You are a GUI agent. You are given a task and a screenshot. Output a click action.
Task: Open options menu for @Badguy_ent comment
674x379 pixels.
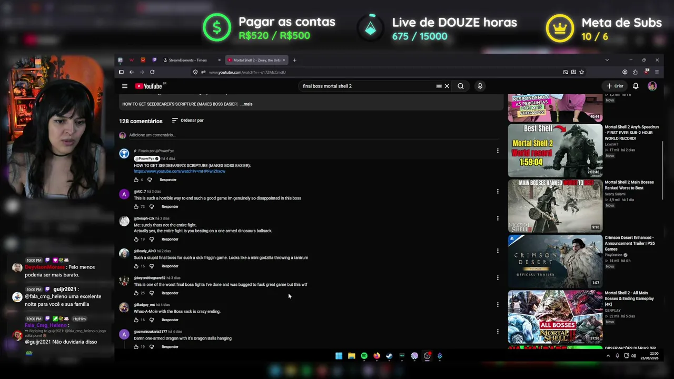click(498, 305)
